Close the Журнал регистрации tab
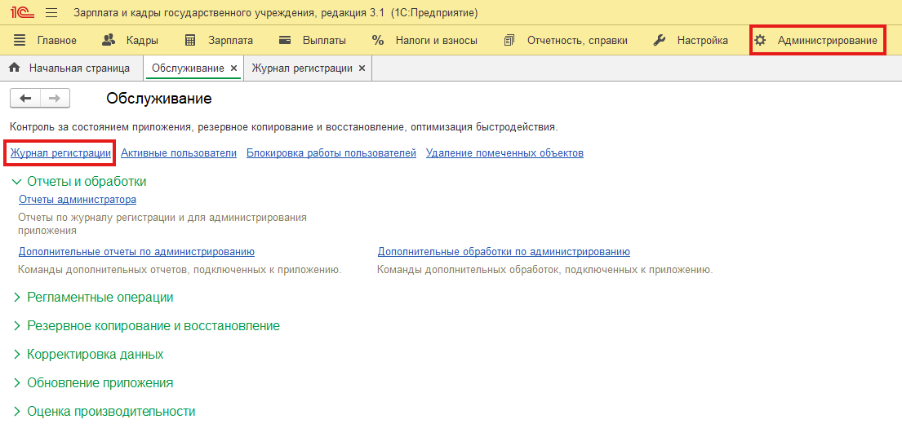 click(362, 68)
